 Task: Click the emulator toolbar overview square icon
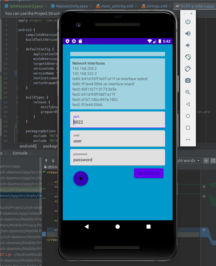click(188, 128)
